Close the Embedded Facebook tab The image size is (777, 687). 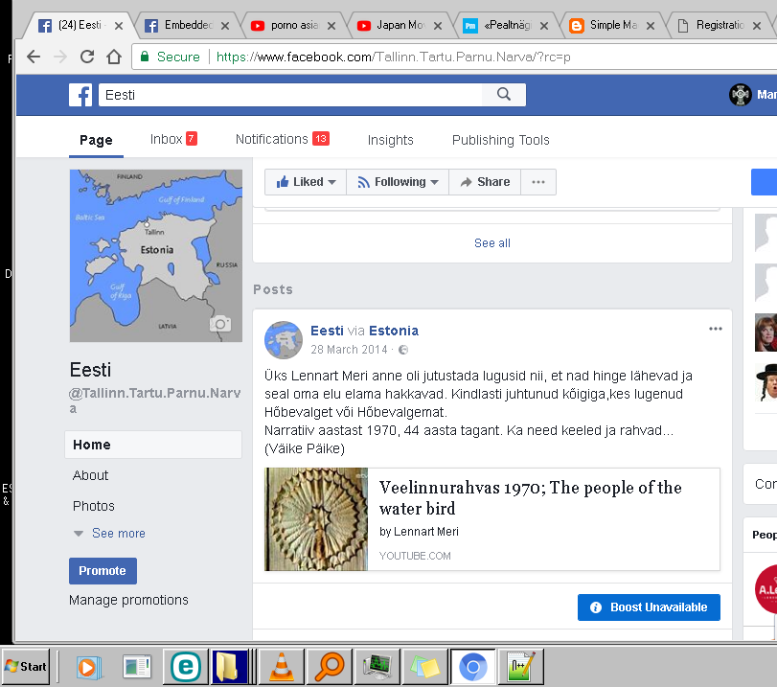225,26
